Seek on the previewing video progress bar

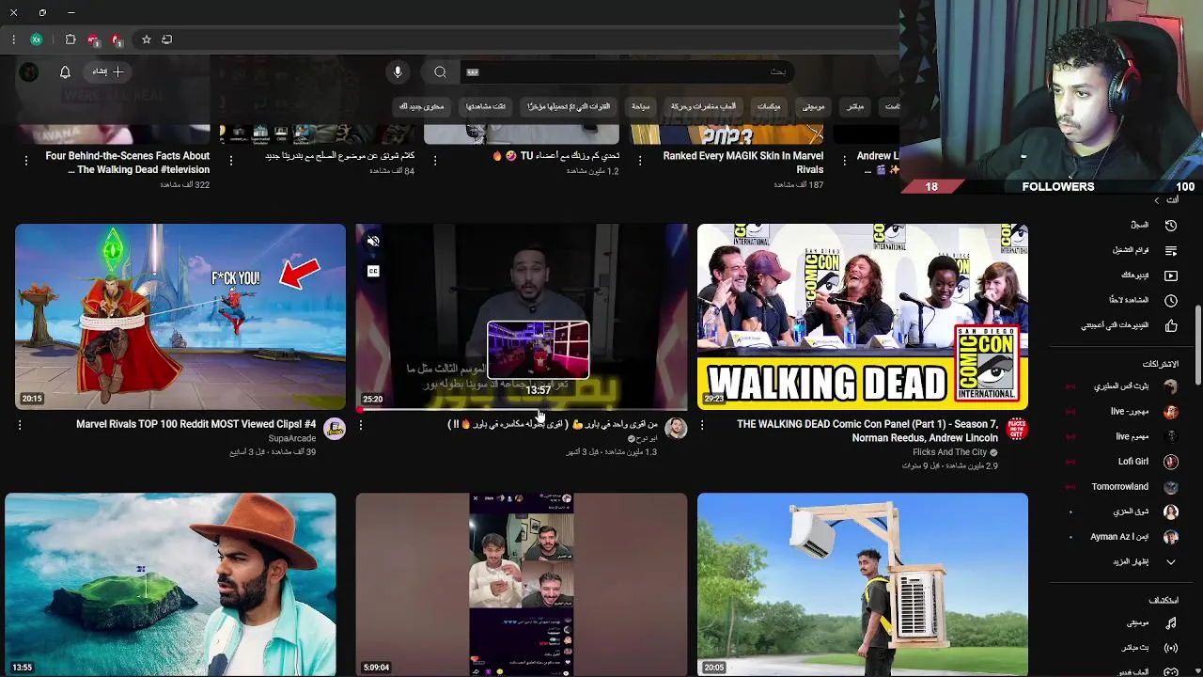(x=522, y=410)
